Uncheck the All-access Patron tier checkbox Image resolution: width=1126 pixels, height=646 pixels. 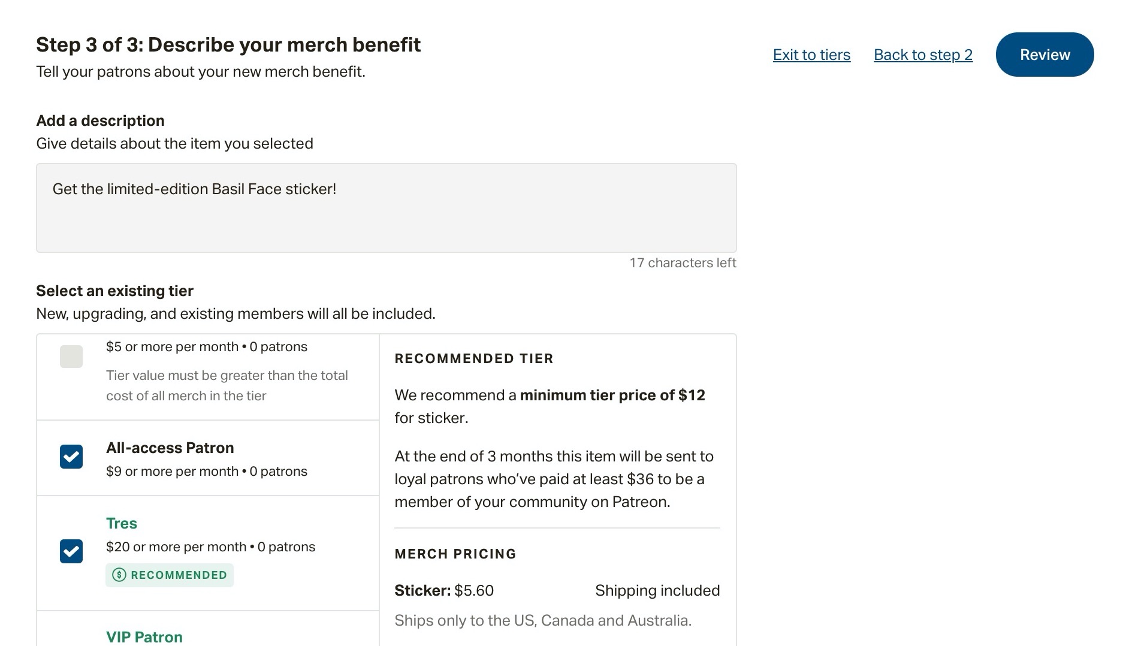pos(71,457)
